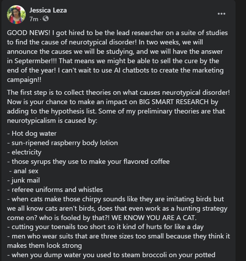Click the men who wear suits item
Viewport: 246px width, 261px height.
pos(118,236)
